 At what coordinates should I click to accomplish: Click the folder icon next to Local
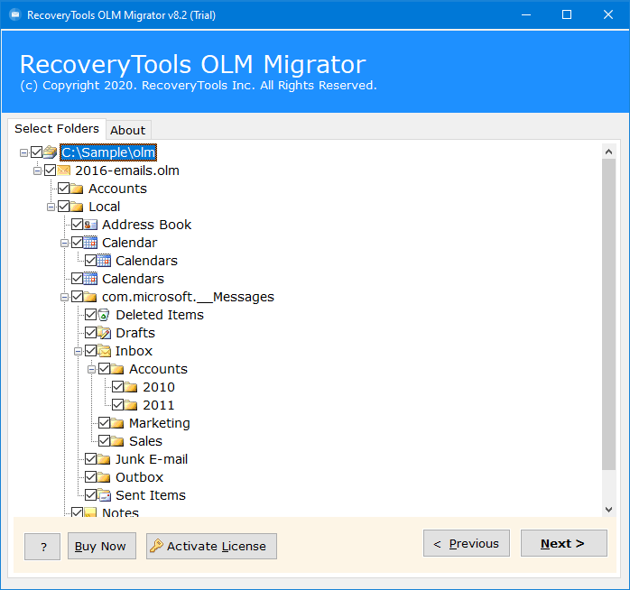click(77, 207)
